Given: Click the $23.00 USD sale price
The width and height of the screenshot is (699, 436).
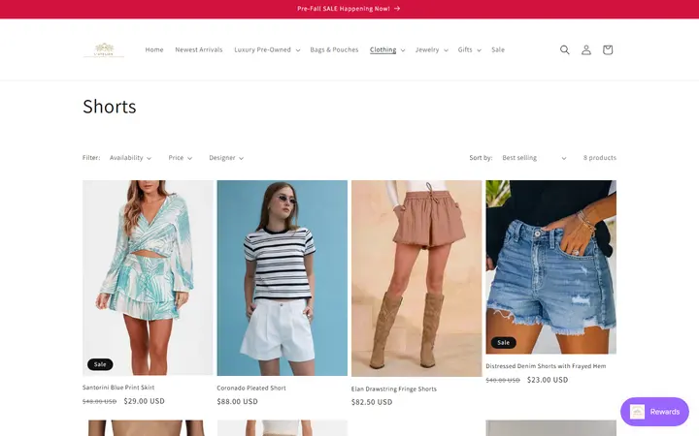Looking at the screenshot, I should coord(548,380).
